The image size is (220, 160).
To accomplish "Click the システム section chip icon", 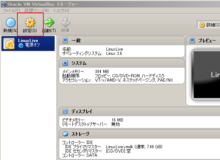I will (x=65, y=63).
